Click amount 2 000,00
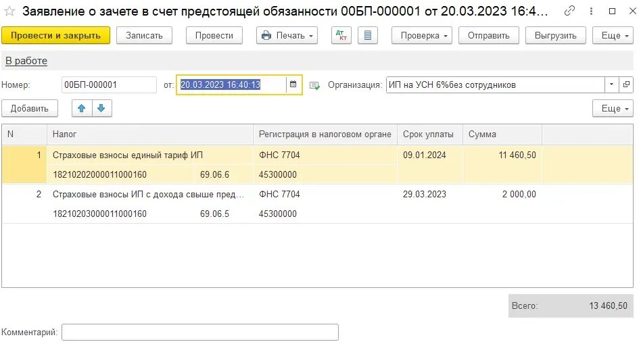Screen dimensions: 641x344 tap(519, 195)
